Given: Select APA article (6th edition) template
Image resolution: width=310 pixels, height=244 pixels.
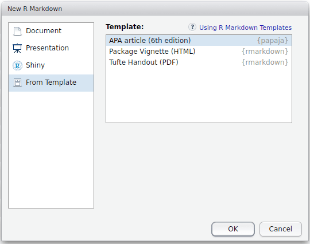Looking at the screenshot, I should [x=199, y=41].
